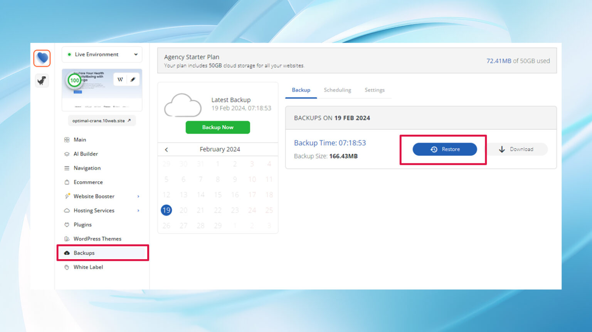This screenshot has height=332, width=592.
Task: Click the previous month chevron on the calendar
Action: click(166, 149)
